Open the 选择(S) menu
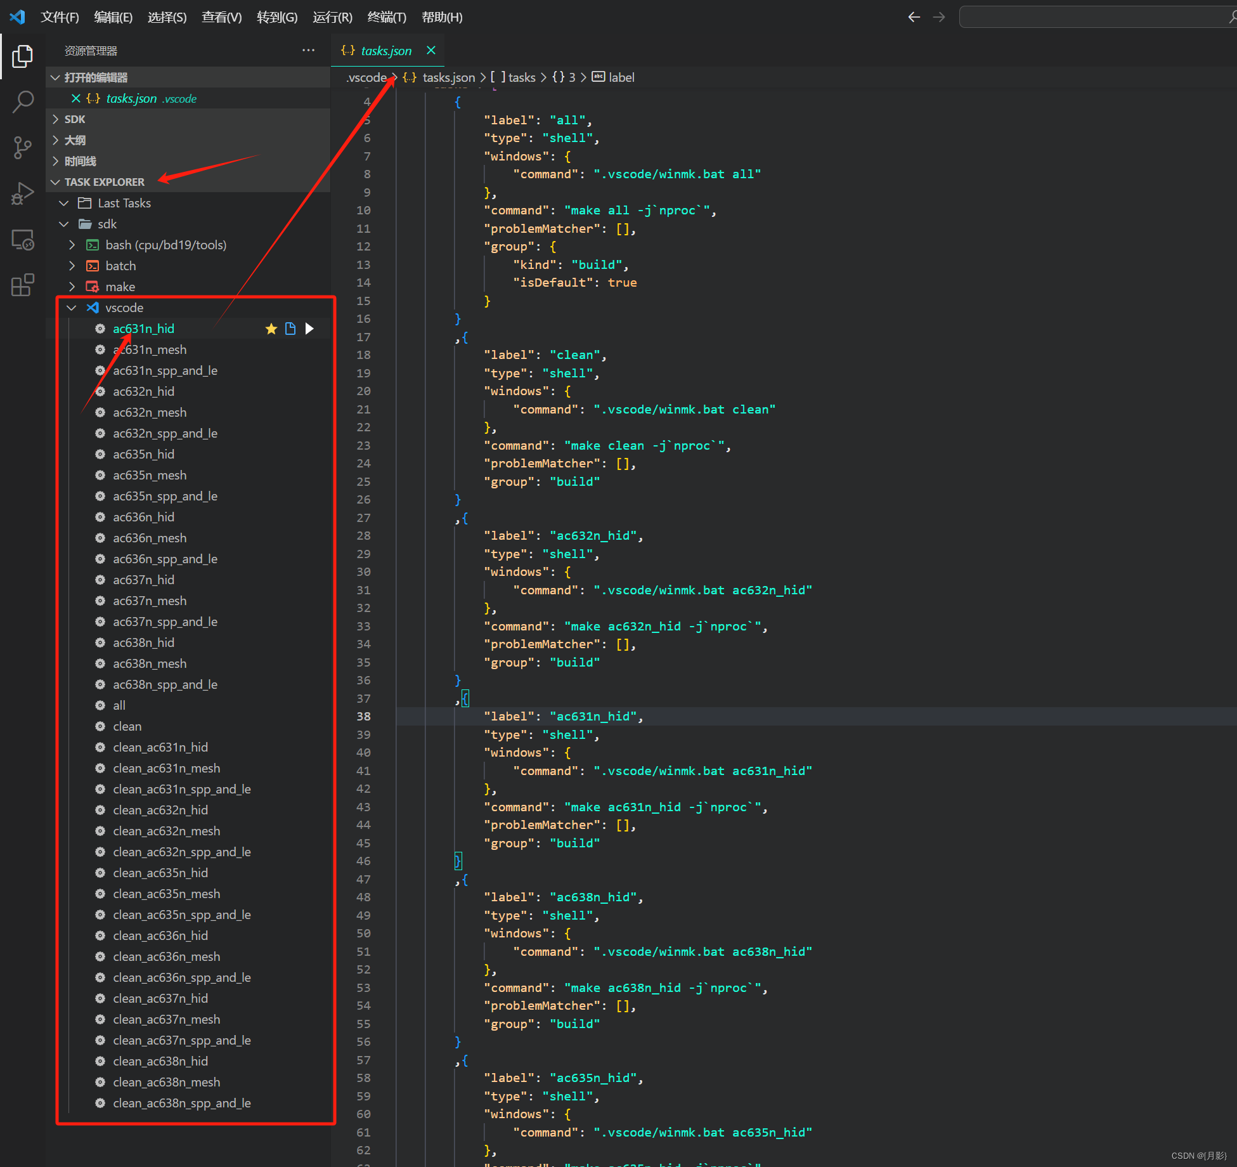This screenshot has height=1167, width=1237. [x=167, y=17]
